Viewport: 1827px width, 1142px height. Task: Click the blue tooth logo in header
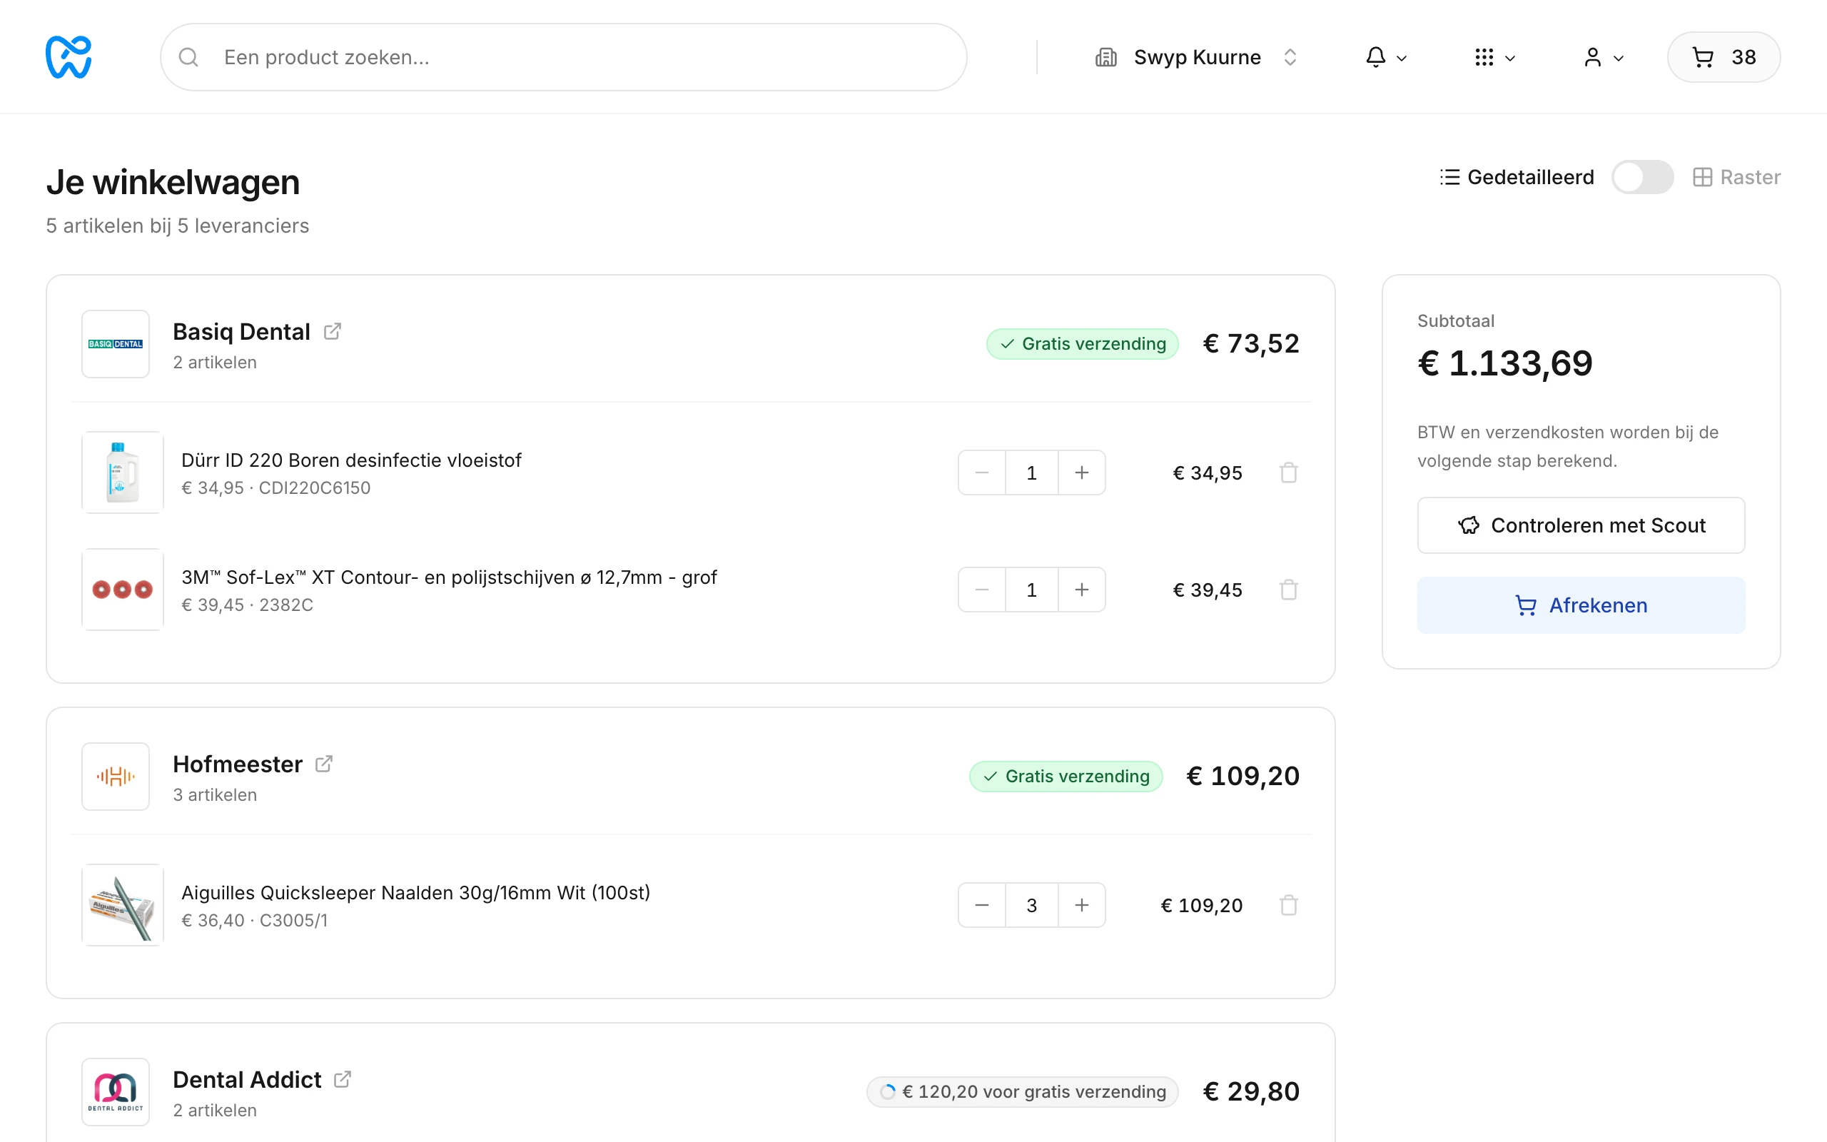68,56
